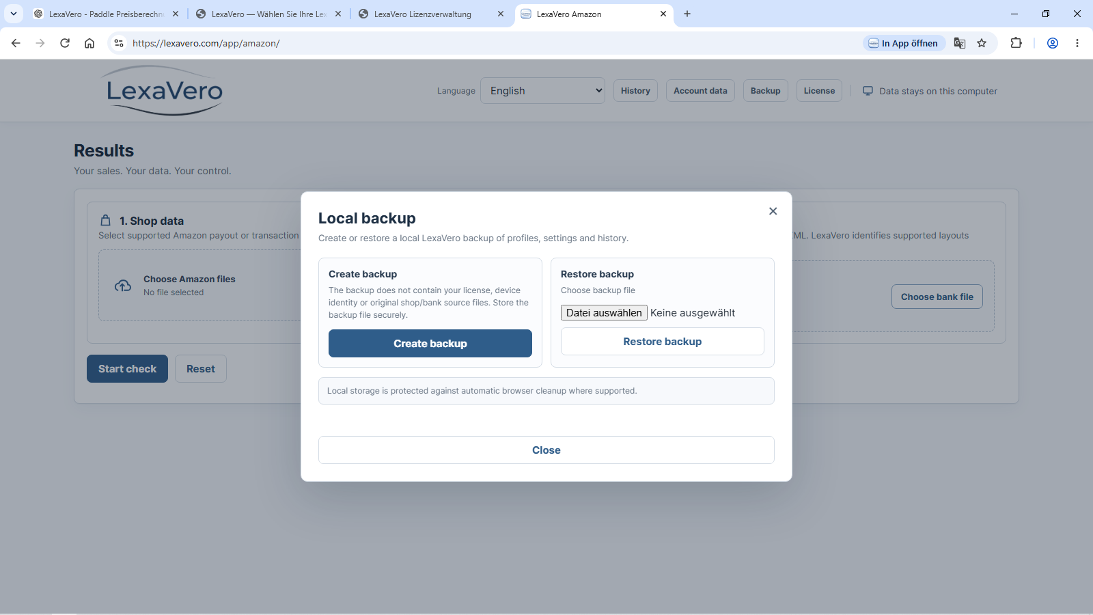
Task: Click In App öffnen button
Action: pyautogui.click(x=904, y=43)
